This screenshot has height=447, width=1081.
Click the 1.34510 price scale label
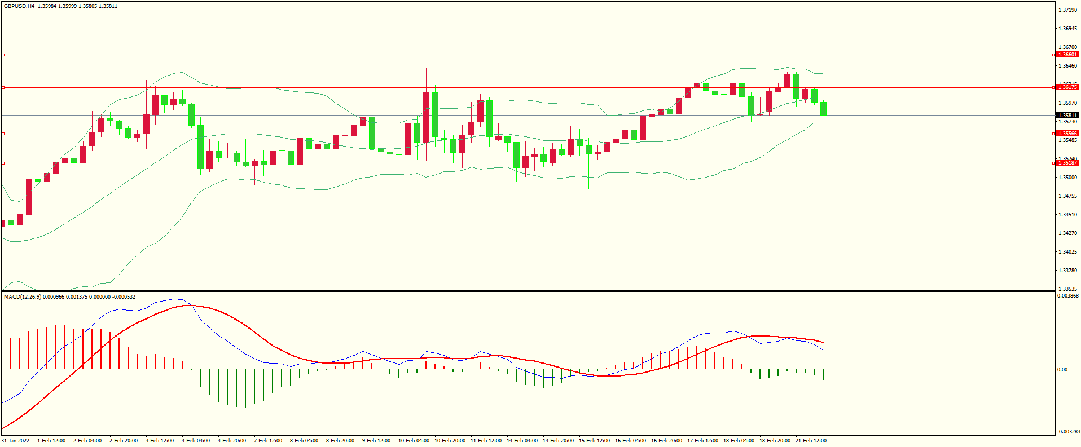pos(1067,215)
